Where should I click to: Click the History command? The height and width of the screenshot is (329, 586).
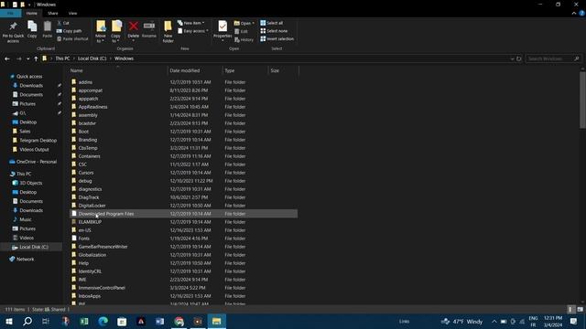point(244,39)
